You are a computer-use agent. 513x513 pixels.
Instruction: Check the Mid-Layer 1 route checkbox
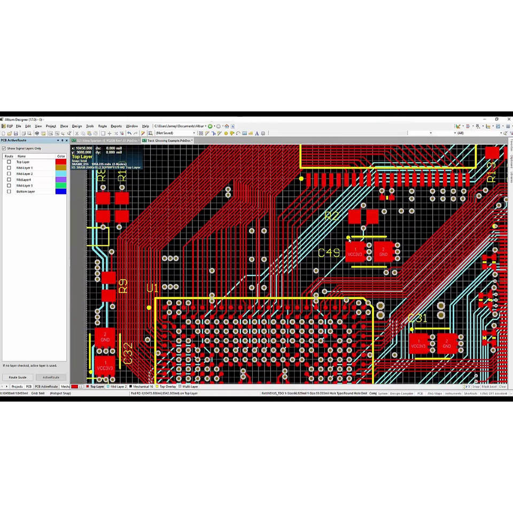[9, 168]
